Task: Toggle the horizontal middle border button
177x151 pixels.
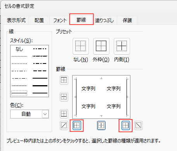Action: tap(64, 97)
